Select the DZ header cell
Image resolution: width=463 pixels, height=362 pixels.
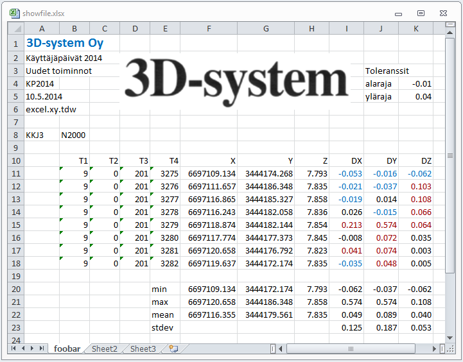coord(415,161)
